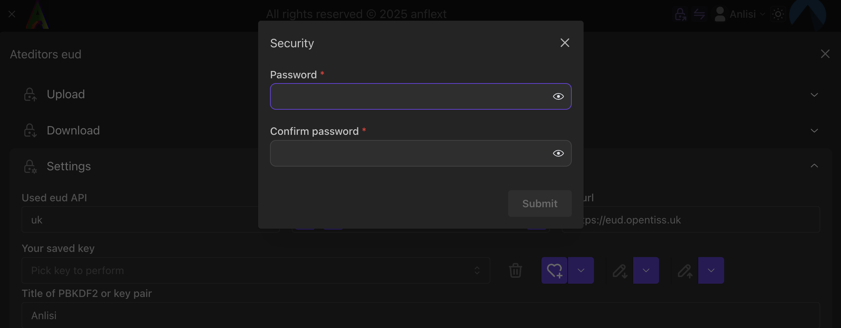Open dropdown beside pencil up arrow icon

pyautogui.click(x=711, y=270)
